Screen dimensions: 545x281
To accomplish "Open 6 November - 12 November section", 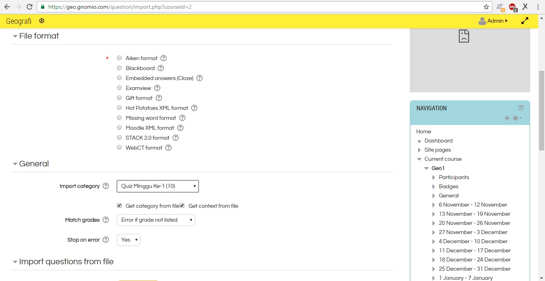I will (x=473, y=205).
